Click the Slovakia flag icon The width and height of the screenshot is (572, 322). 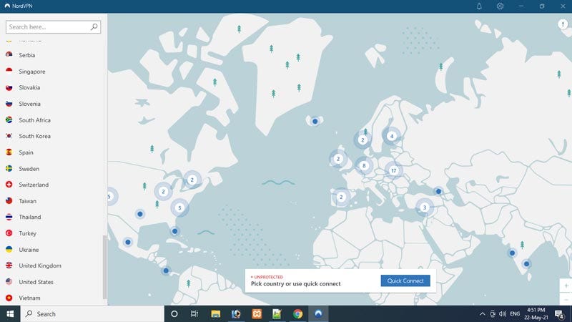point(9,87)
